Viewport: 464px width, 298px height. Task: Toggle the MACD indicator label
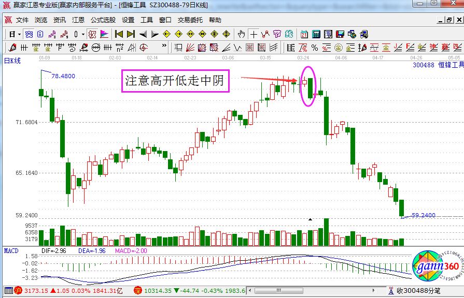pyautogui.click(x=11, y=250)
